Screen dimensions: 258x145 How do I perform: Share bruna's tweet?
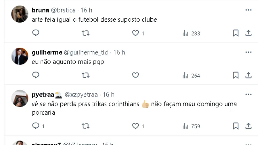249,33
